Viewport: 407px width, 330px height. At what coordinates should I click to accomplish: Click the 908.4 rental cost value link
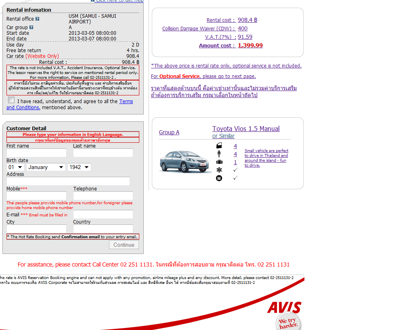pos(248,20)
